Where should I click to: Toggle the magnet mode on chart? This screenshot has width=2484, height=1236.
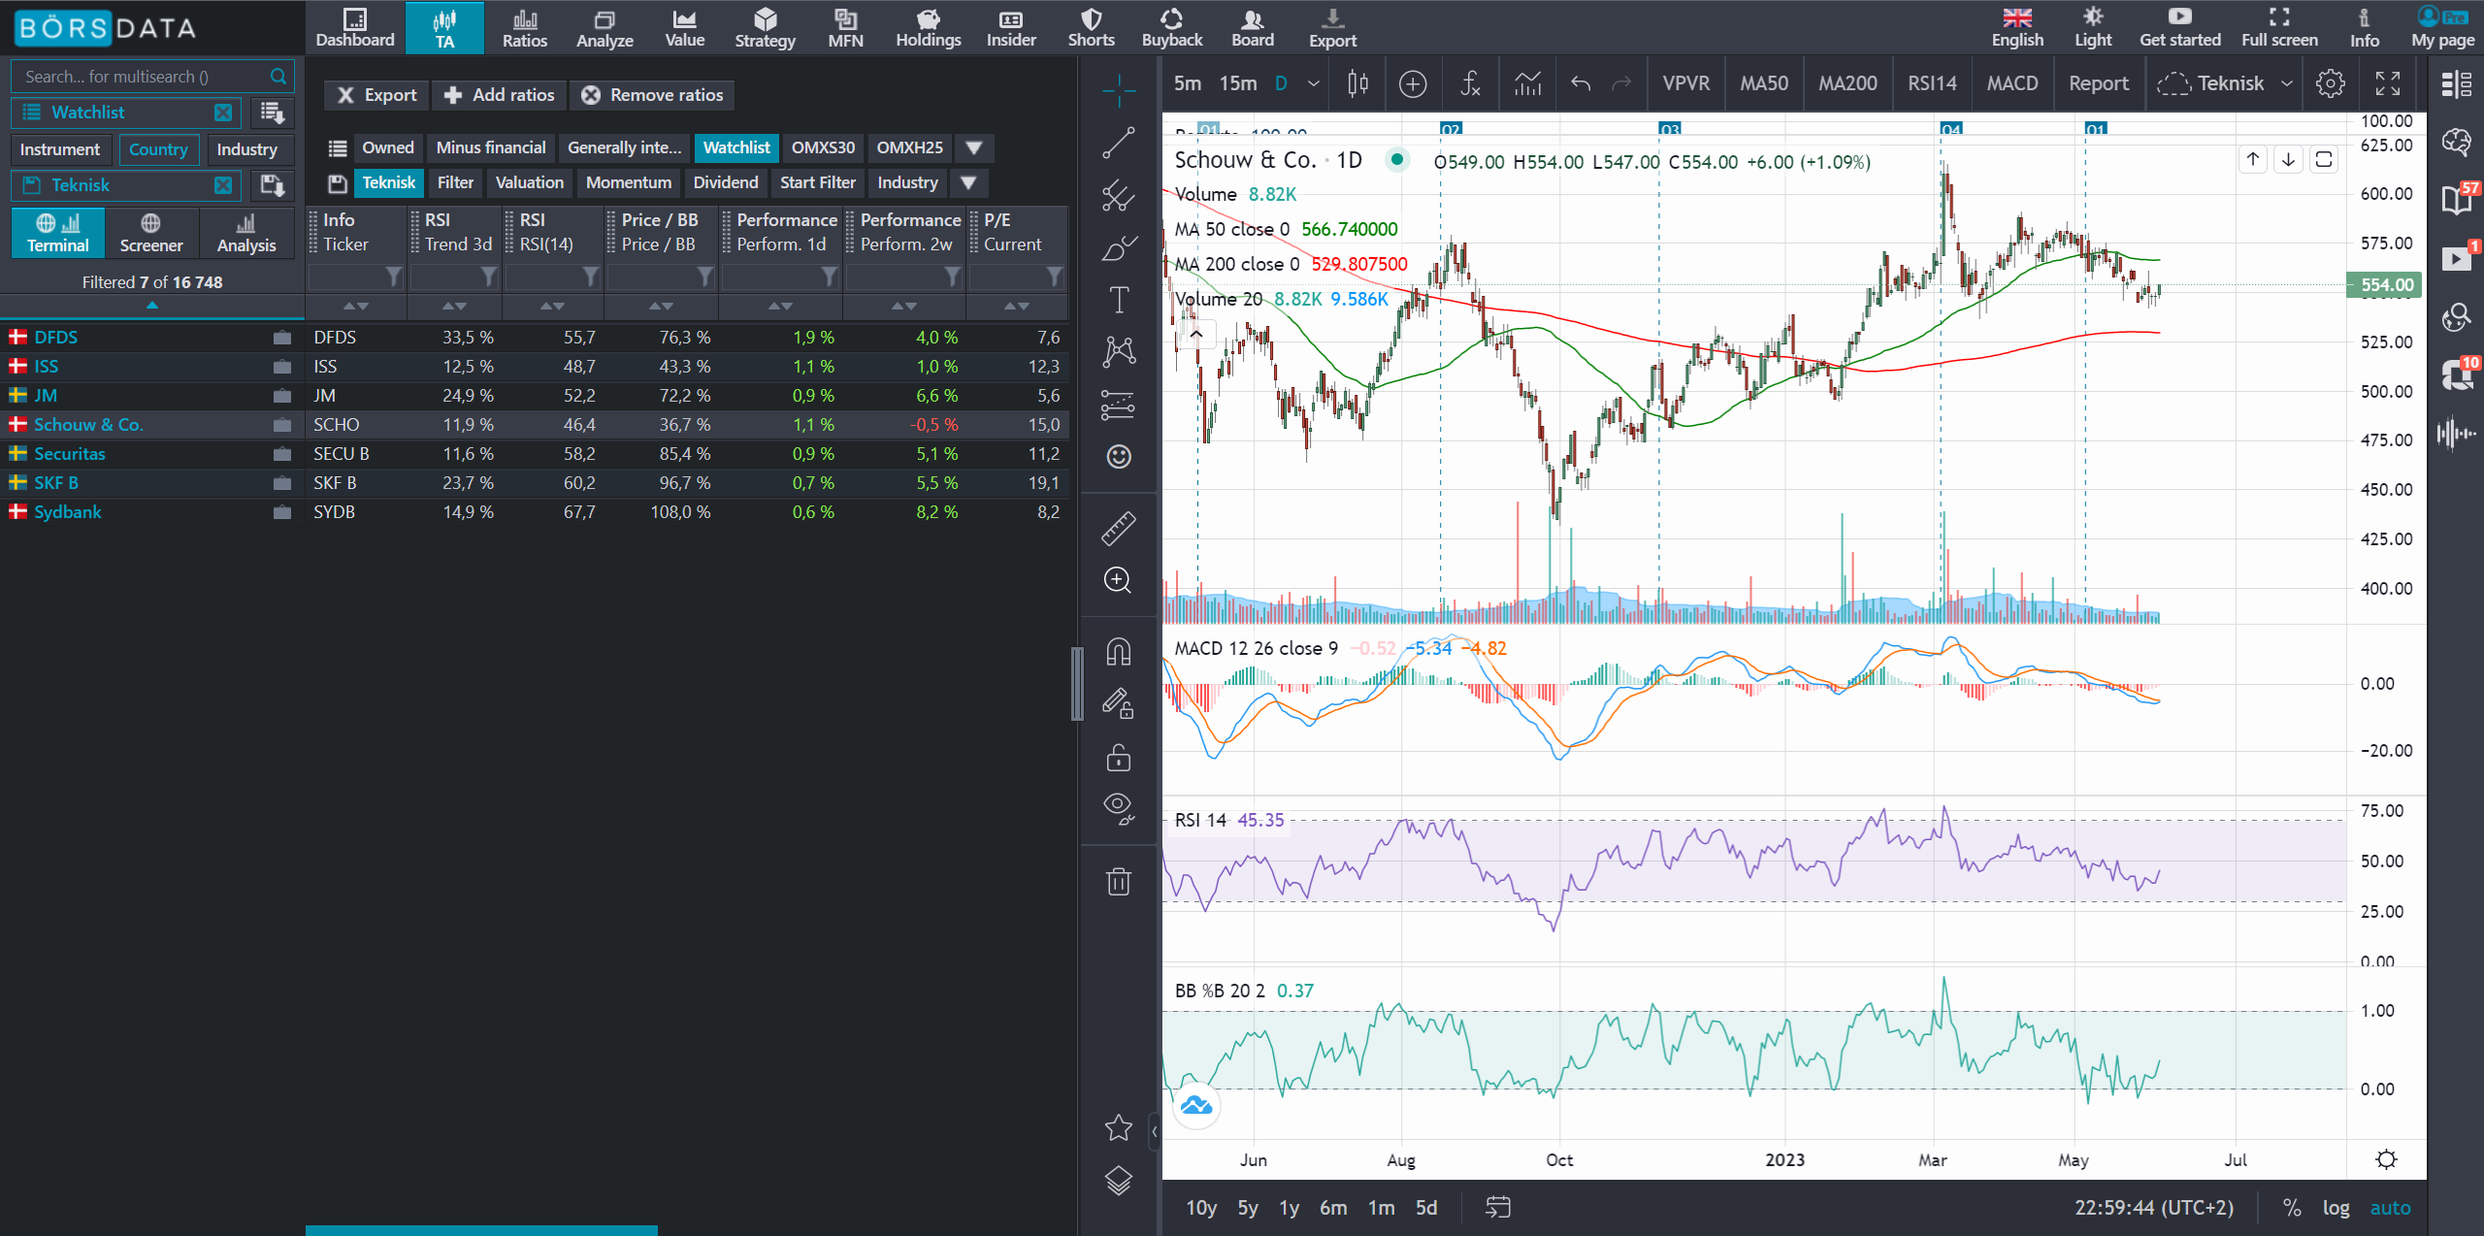point(1118,651)
